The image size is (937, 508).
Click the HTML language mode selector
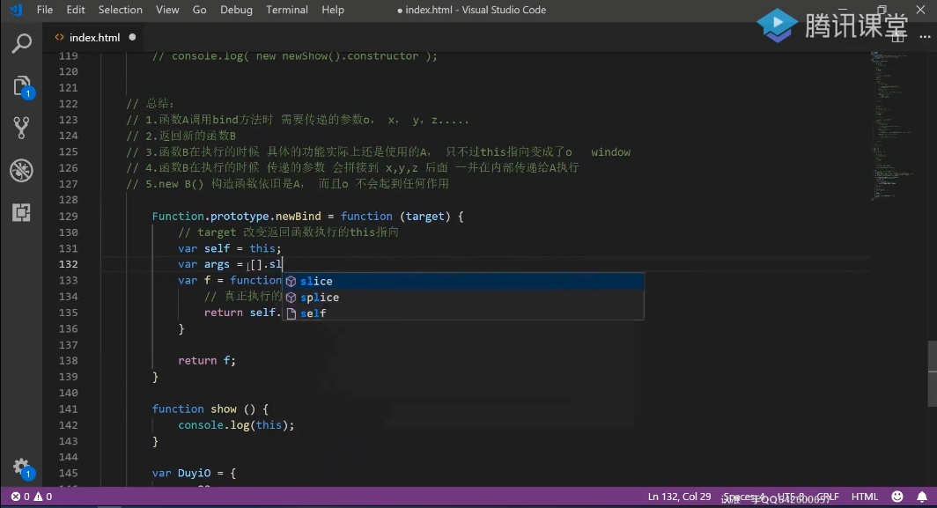point(864,497)
